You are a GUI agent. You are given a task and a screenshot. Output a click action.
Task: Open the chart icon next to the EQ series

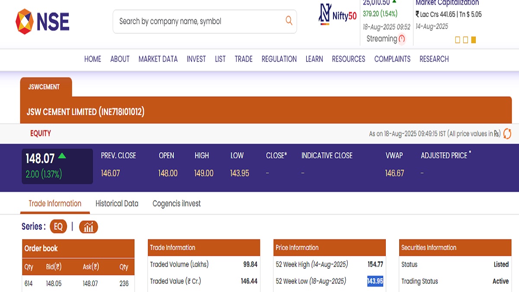[89, 227]
